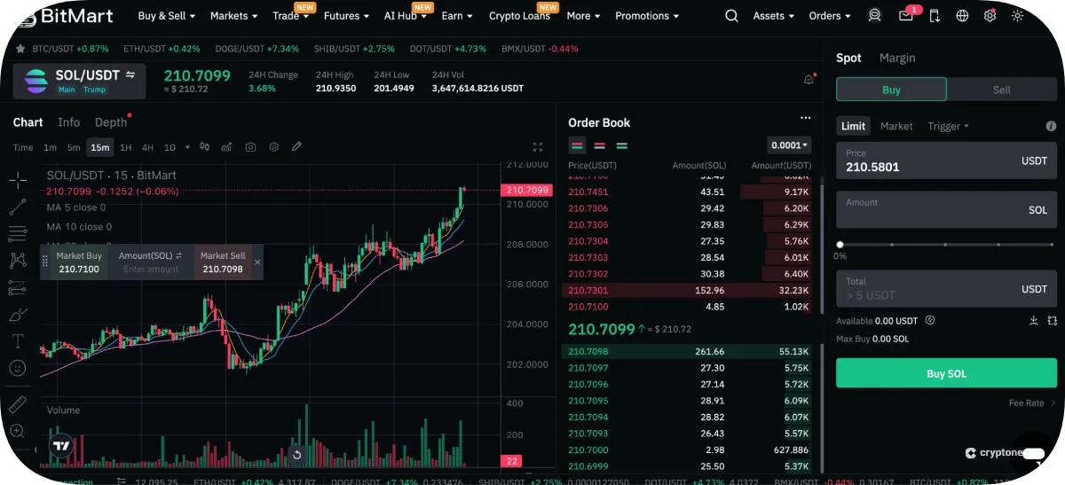Viewport: 1065px width, 485px height.
Task: Show asks-only order book view
Action: point(599,145)
